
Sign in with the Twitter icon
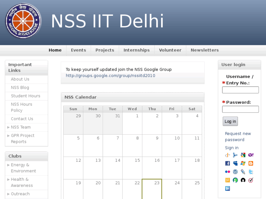pos(251,172)
